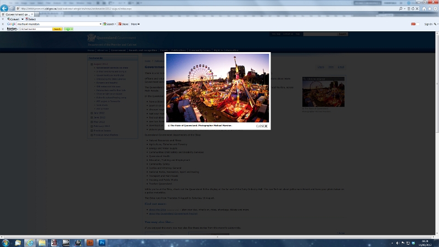439x247 pixels.
Task: Click the Google toolbar Search button
Action: 108,24
